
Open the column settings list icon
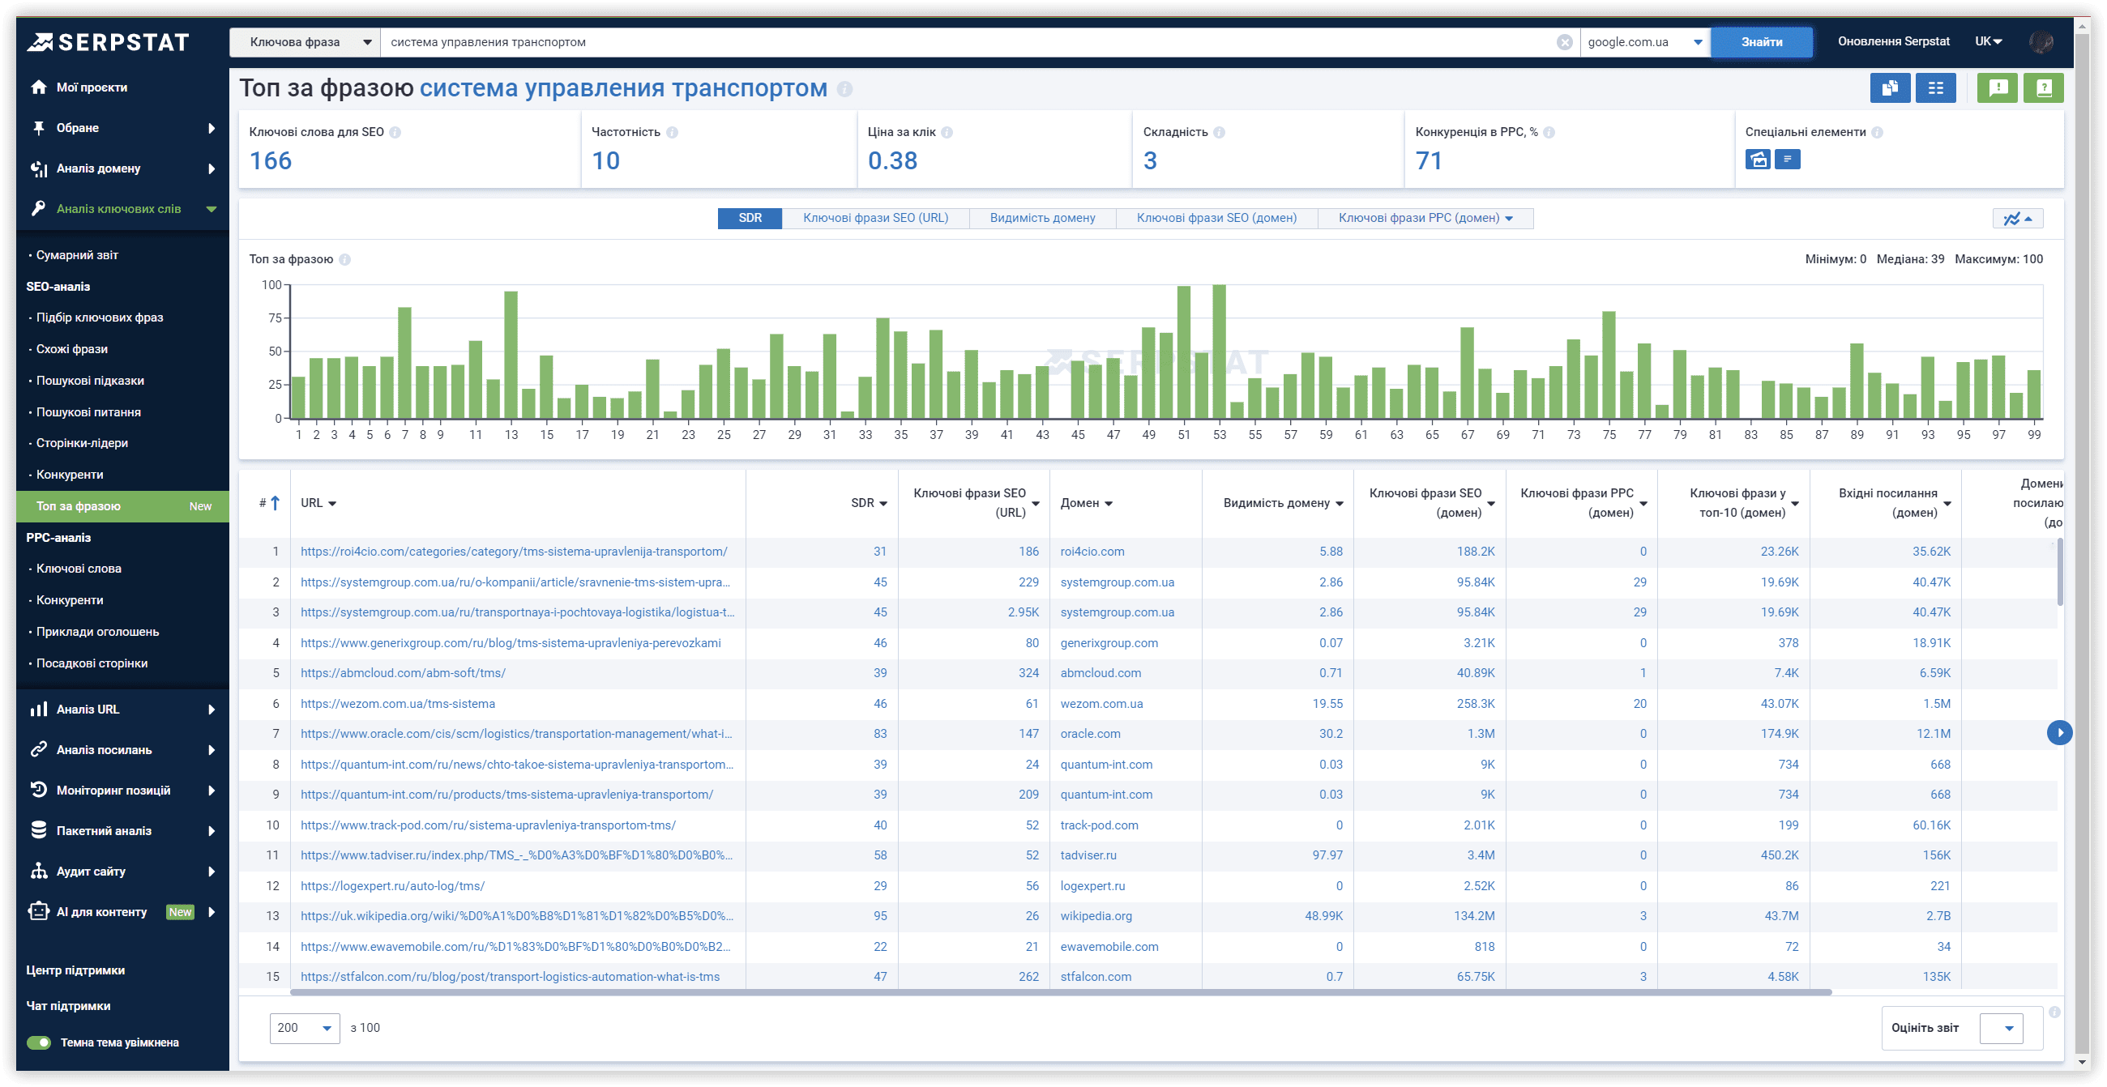coord(1934,87)
